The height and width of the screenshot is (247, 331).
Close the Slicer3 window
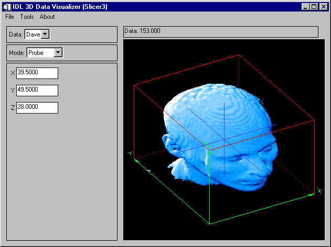(x=323, y=7)
